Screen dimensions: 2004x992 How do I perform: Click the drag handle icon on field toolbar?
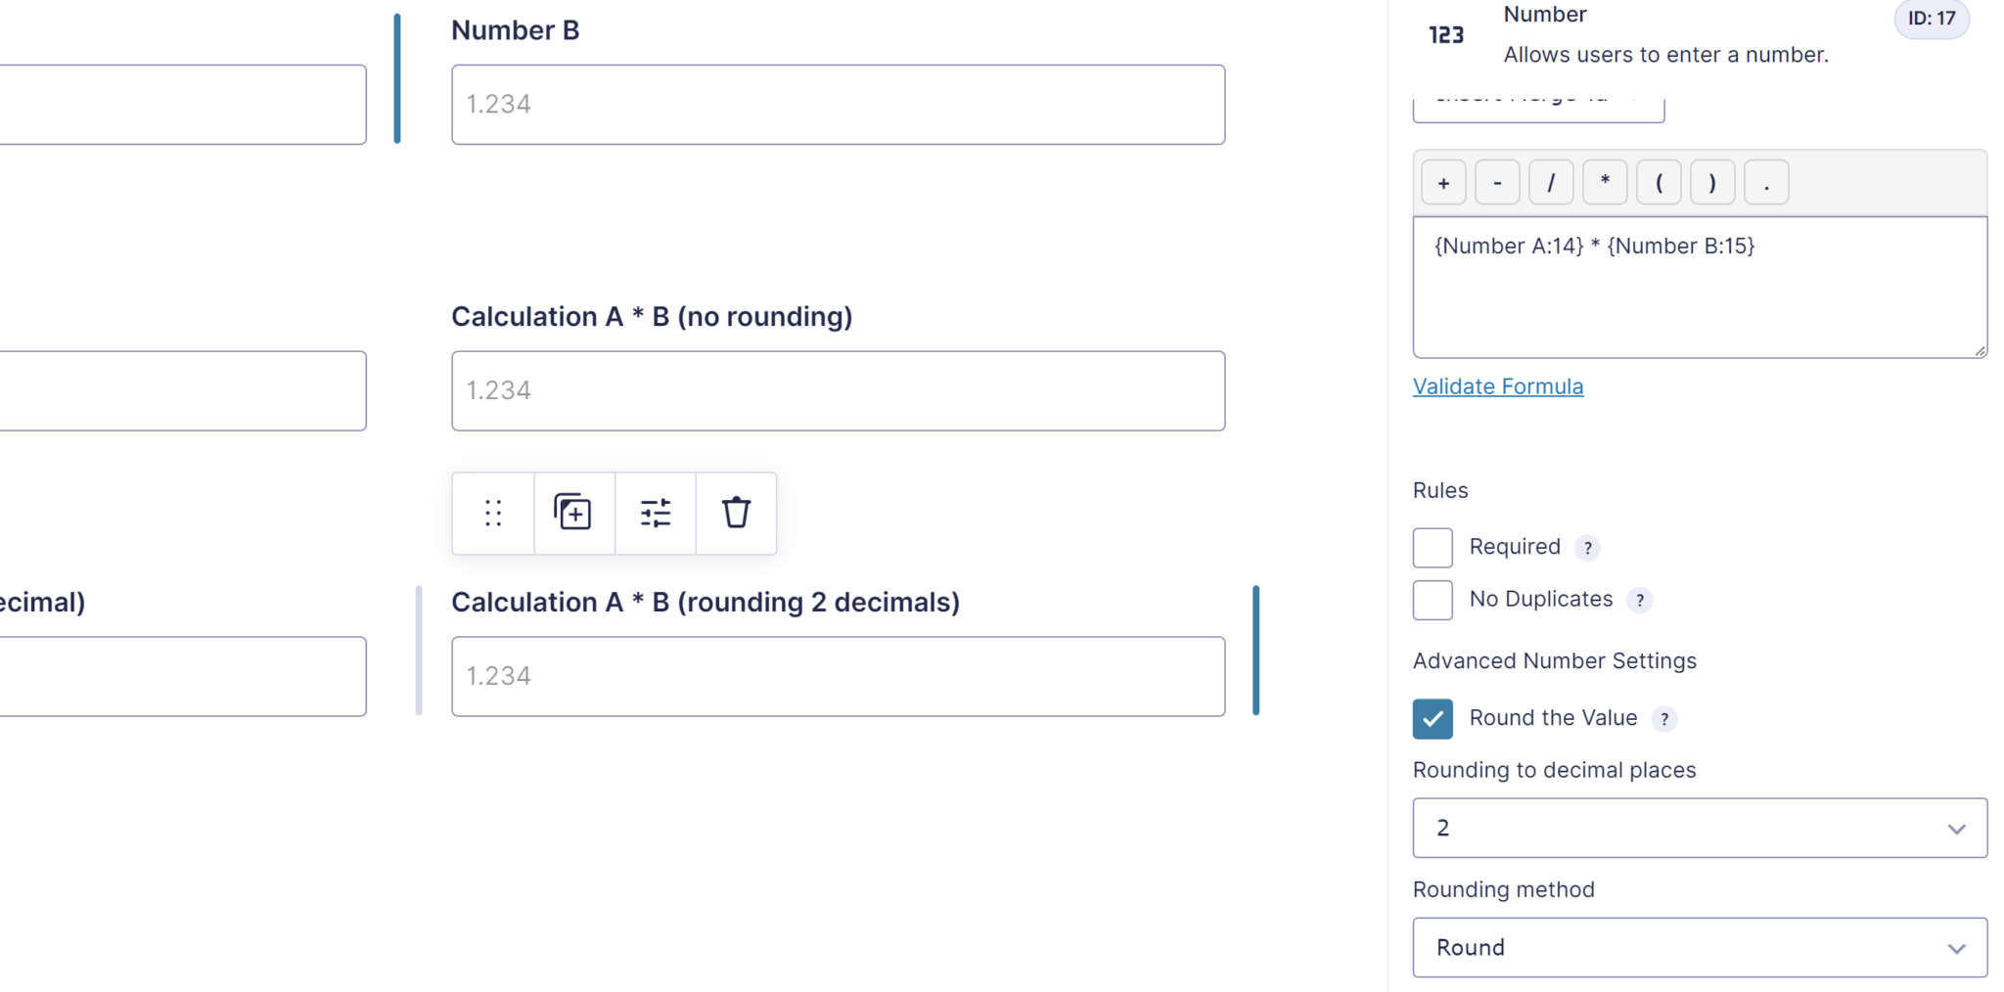point(493,513)
